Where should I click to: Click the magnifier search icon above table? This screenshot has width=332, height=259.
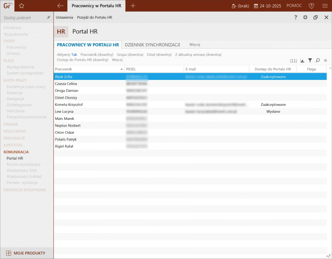point(318,61)
